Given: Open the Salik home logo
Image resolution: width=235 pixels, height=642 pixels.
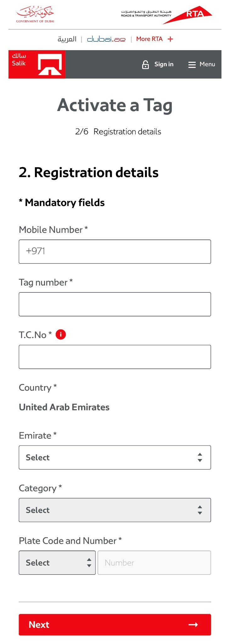Looking at the screenshot, I should (37, 64).
